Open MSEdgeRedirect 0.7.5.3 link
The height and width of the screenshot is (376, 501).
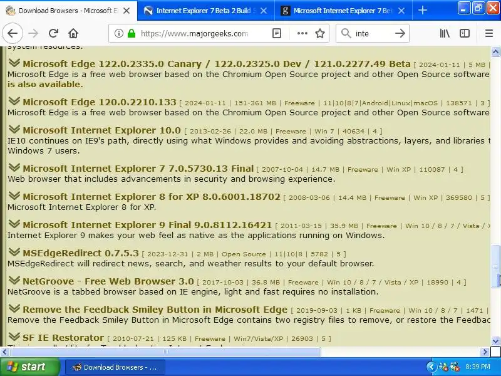point(81,253)
